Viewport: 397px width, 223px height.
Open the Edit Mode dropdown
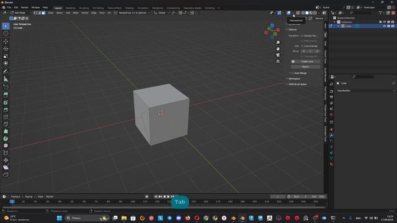click(x=21, y=12)
